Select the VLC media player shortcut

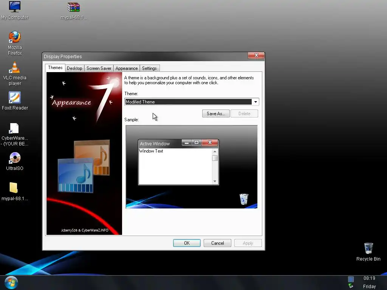(x=15, y=74)
